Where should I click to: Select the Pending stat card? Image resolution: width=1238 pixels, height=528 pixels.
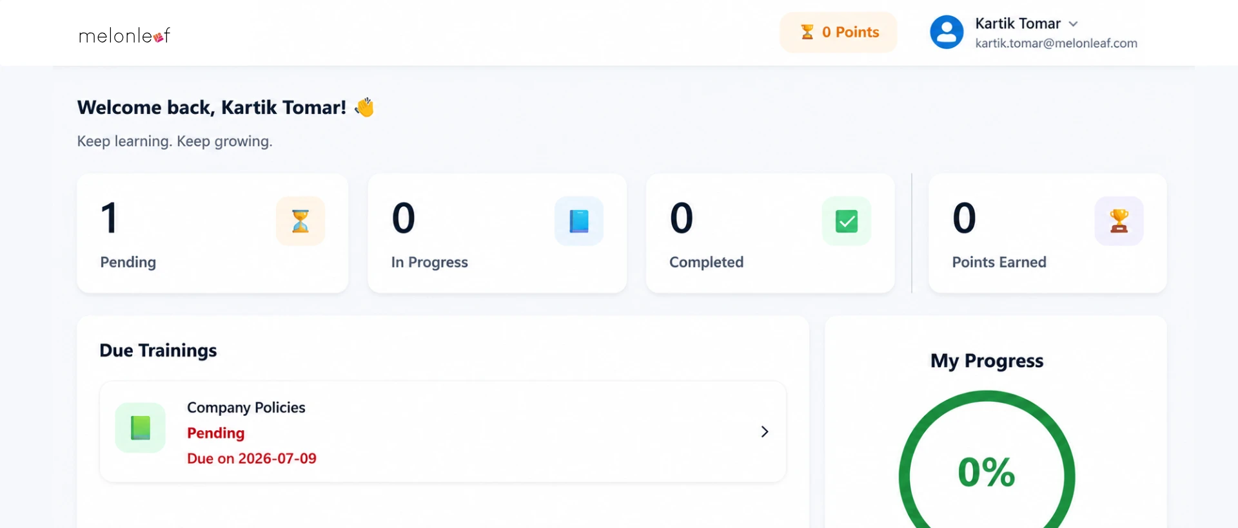click(x=213, y=233)
